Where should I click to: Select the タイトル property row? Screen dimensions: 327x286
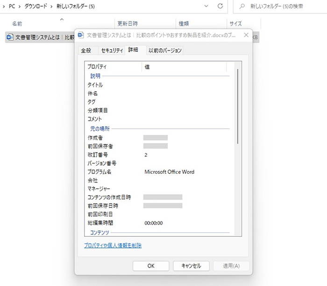(x=158, y=85)
